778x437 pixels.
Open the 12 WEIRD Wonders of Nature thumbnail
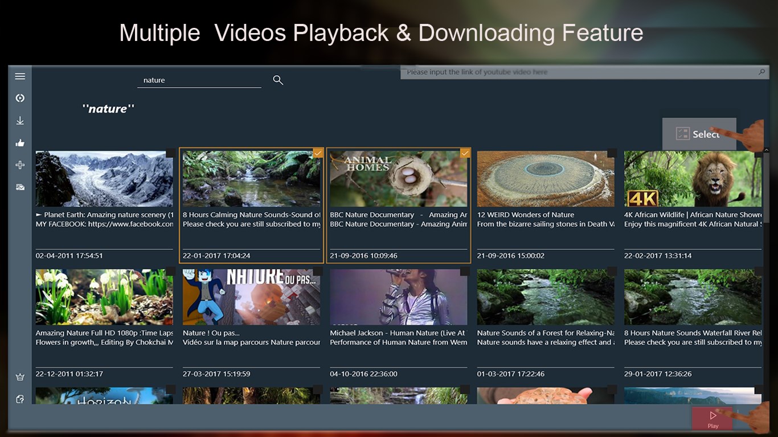pos(546,179)
